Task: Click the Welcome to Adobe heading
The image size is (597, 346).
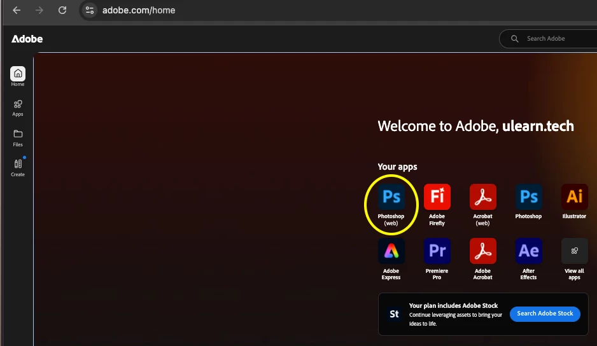Action: [475, 126]
